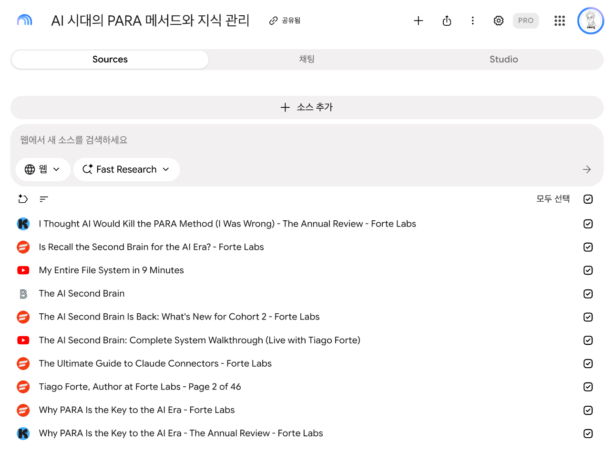Uncheck Tiago Forte Author source checkbox
The width and height of the screenshot is (614, 453).
(x=588, y=387)
